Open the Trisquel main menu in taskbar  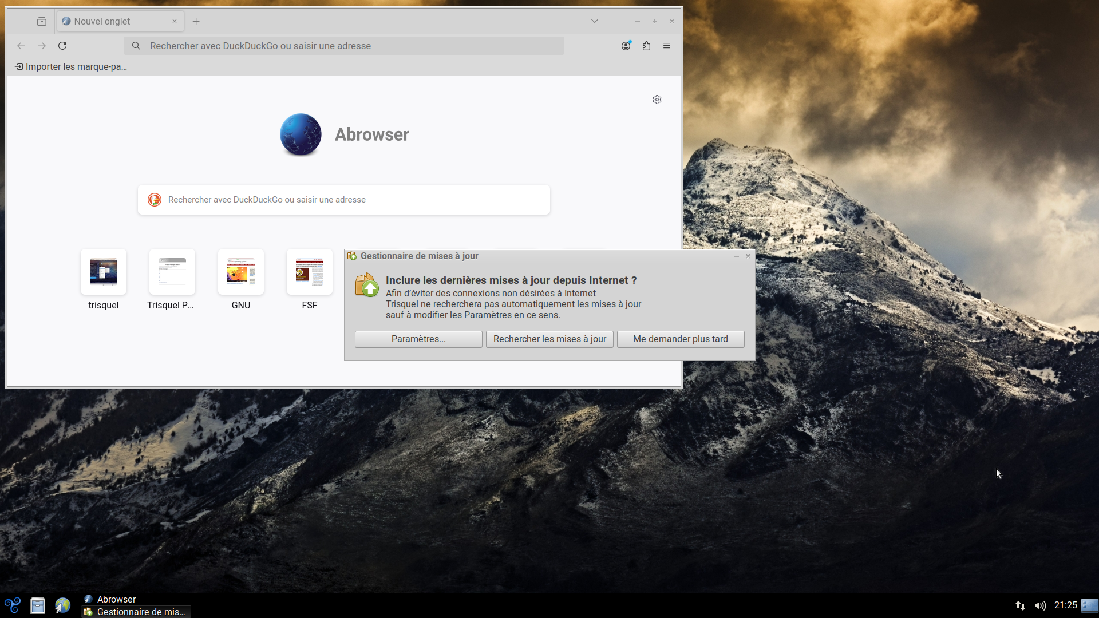tap(13, 605)
